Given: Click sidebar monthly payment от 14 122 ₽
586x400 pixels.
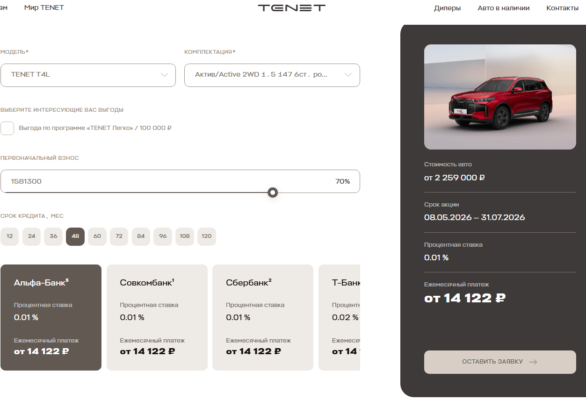Looking at the screenshot, I should pos(465,298).
